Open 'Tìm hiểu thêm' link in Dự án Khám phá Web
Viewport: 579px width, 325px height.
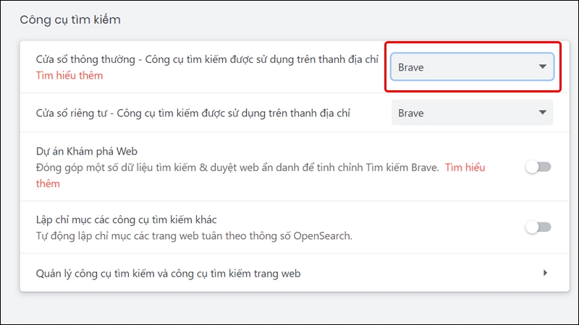(x=465, y=168)
